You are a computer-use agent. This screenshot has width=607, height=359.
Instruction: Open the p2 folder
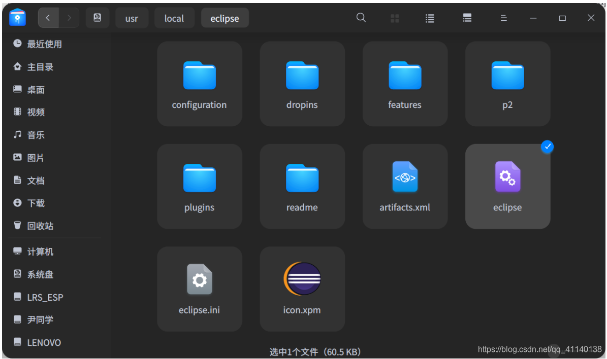(x=507, y=84)
